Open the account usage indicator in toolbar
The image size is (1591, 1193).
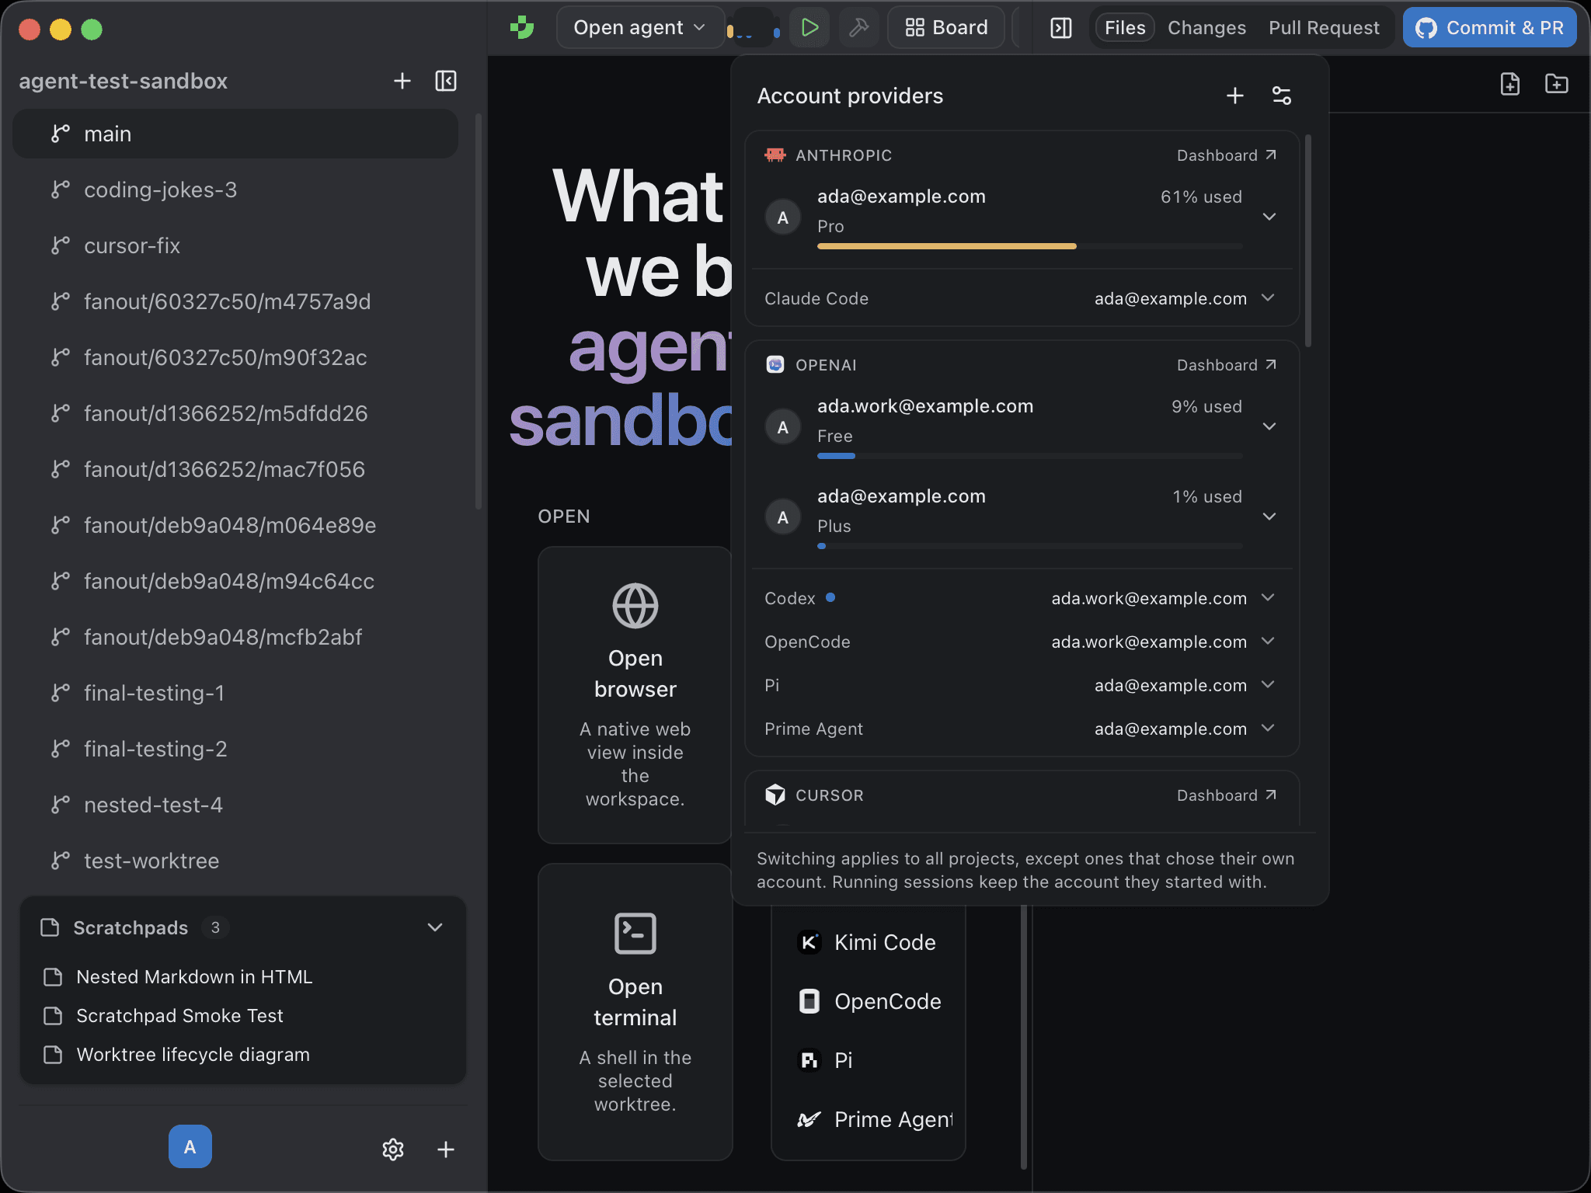753,30
